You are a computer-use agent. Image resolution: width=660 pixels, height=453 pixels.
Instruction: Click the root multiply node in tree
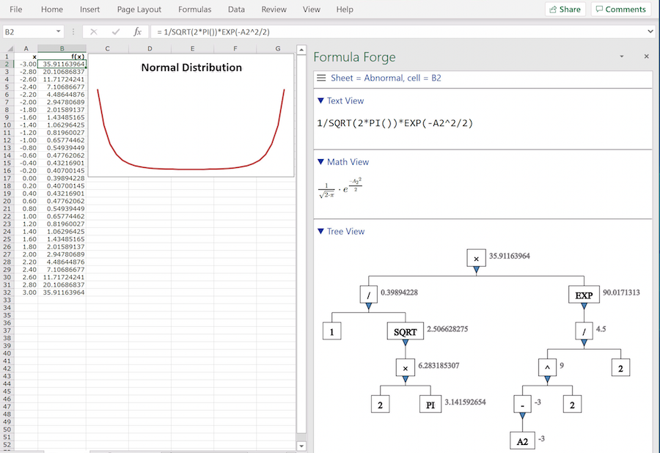pyautogui.click(x=476, y=258)
